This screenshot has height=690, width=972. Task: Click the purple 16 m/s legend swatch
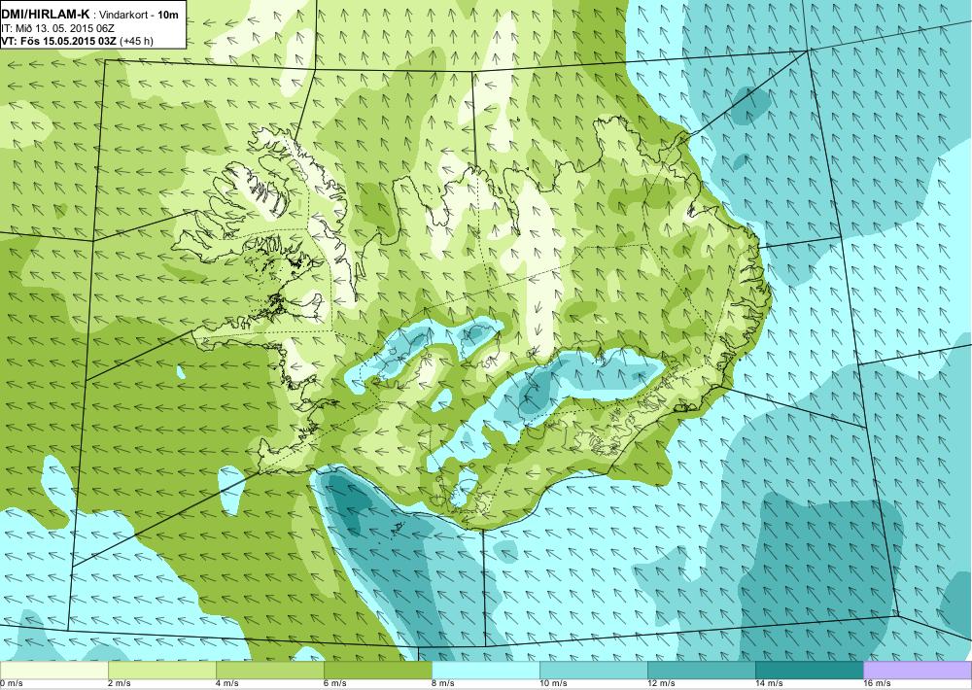(918, 670)
